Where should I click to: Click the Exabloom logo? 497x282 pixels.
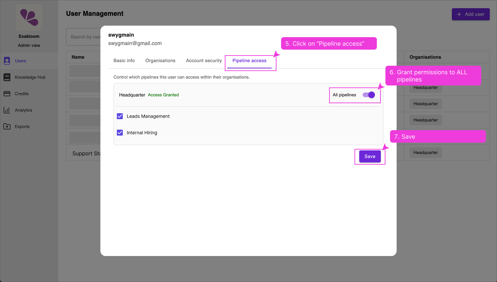click(x=29, y=17)
